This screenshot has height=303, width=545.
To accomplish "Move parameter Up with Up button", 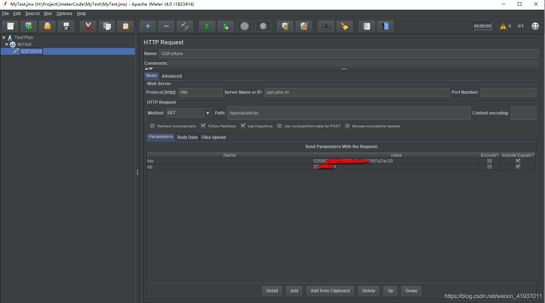I will click(x=390, y=291).
